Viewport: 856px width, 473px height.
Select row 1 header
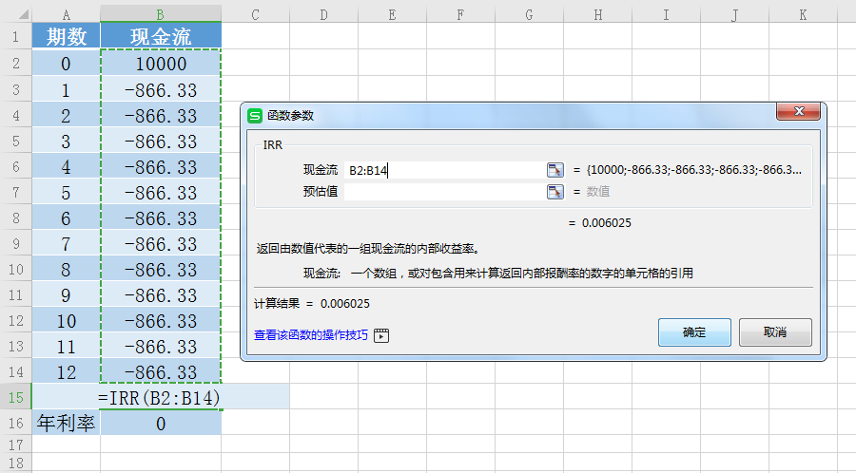16,36
